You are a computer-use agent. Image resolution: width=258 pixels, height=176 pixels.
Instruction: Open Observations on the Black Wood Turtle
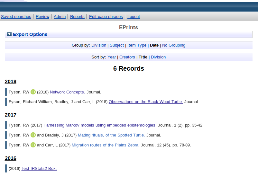146,102
